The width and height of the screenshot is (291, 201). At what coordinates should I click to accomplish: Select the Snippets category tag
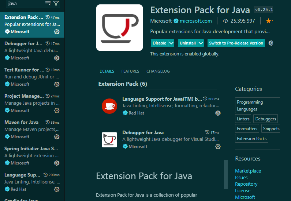click(x=271, y=128)
